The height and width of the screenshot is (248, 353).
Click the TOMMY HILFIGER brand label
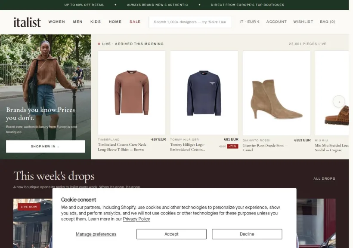point(185,140)
